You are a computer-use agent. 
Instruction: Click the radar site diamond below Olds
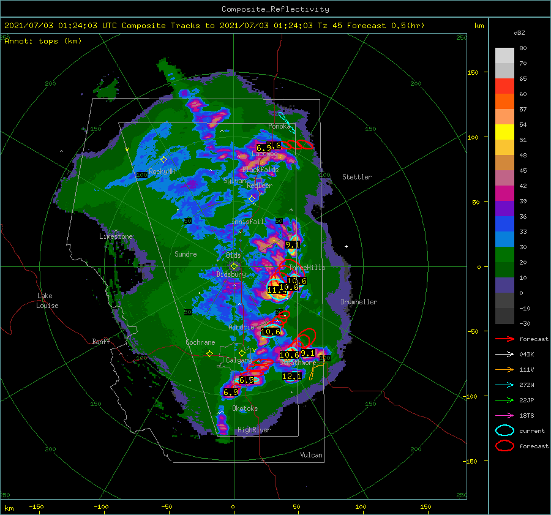[x=234, y=266]
